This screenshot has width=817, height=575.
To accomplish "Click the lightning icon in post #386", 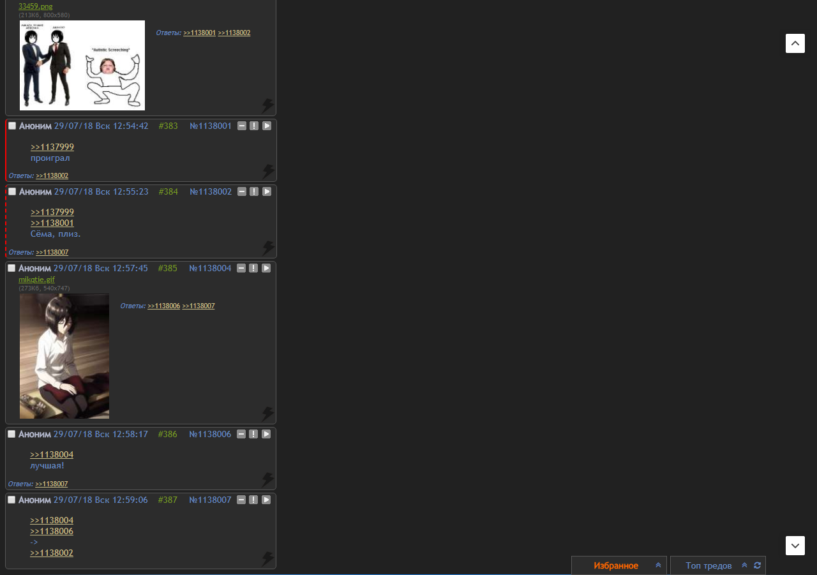I will pyautogui.click(x=268, y=480).
